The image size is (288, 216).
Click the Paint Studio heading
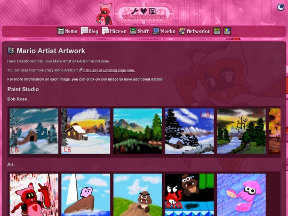(x=23, y=89)
